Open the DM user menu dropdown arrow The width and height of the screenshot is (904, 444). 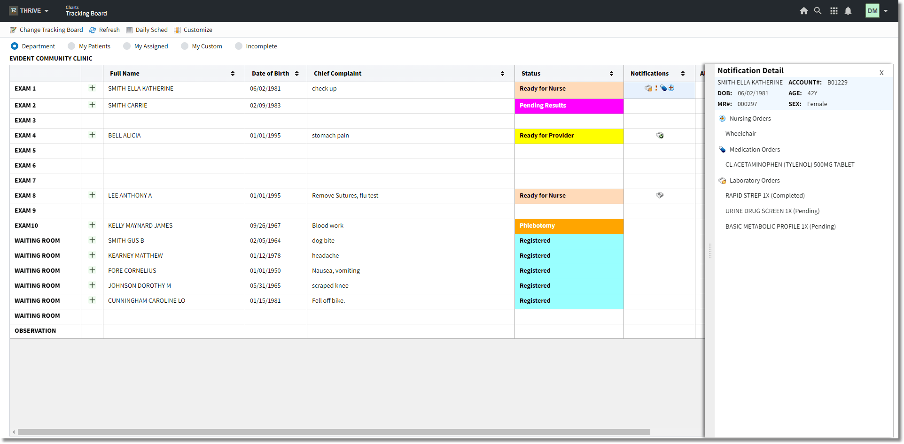pyautogui.click(x=886, y=11)
